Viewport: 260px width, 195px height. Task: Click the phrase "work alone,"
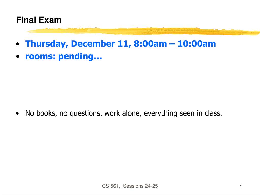(123, 113)
